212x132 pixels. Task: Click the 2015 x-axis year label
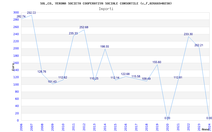tap(115, 127)
